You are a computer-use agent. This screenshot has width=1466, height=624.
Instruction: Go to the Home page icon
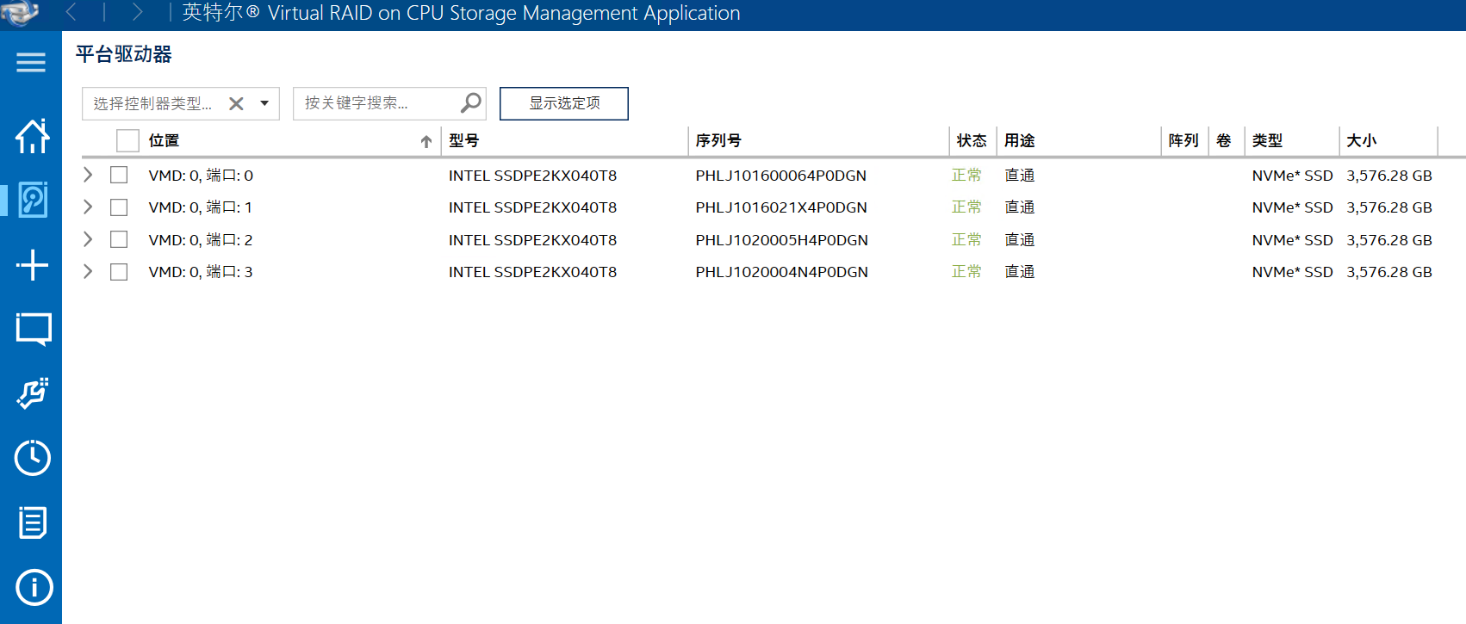click(x=33, y=136)
